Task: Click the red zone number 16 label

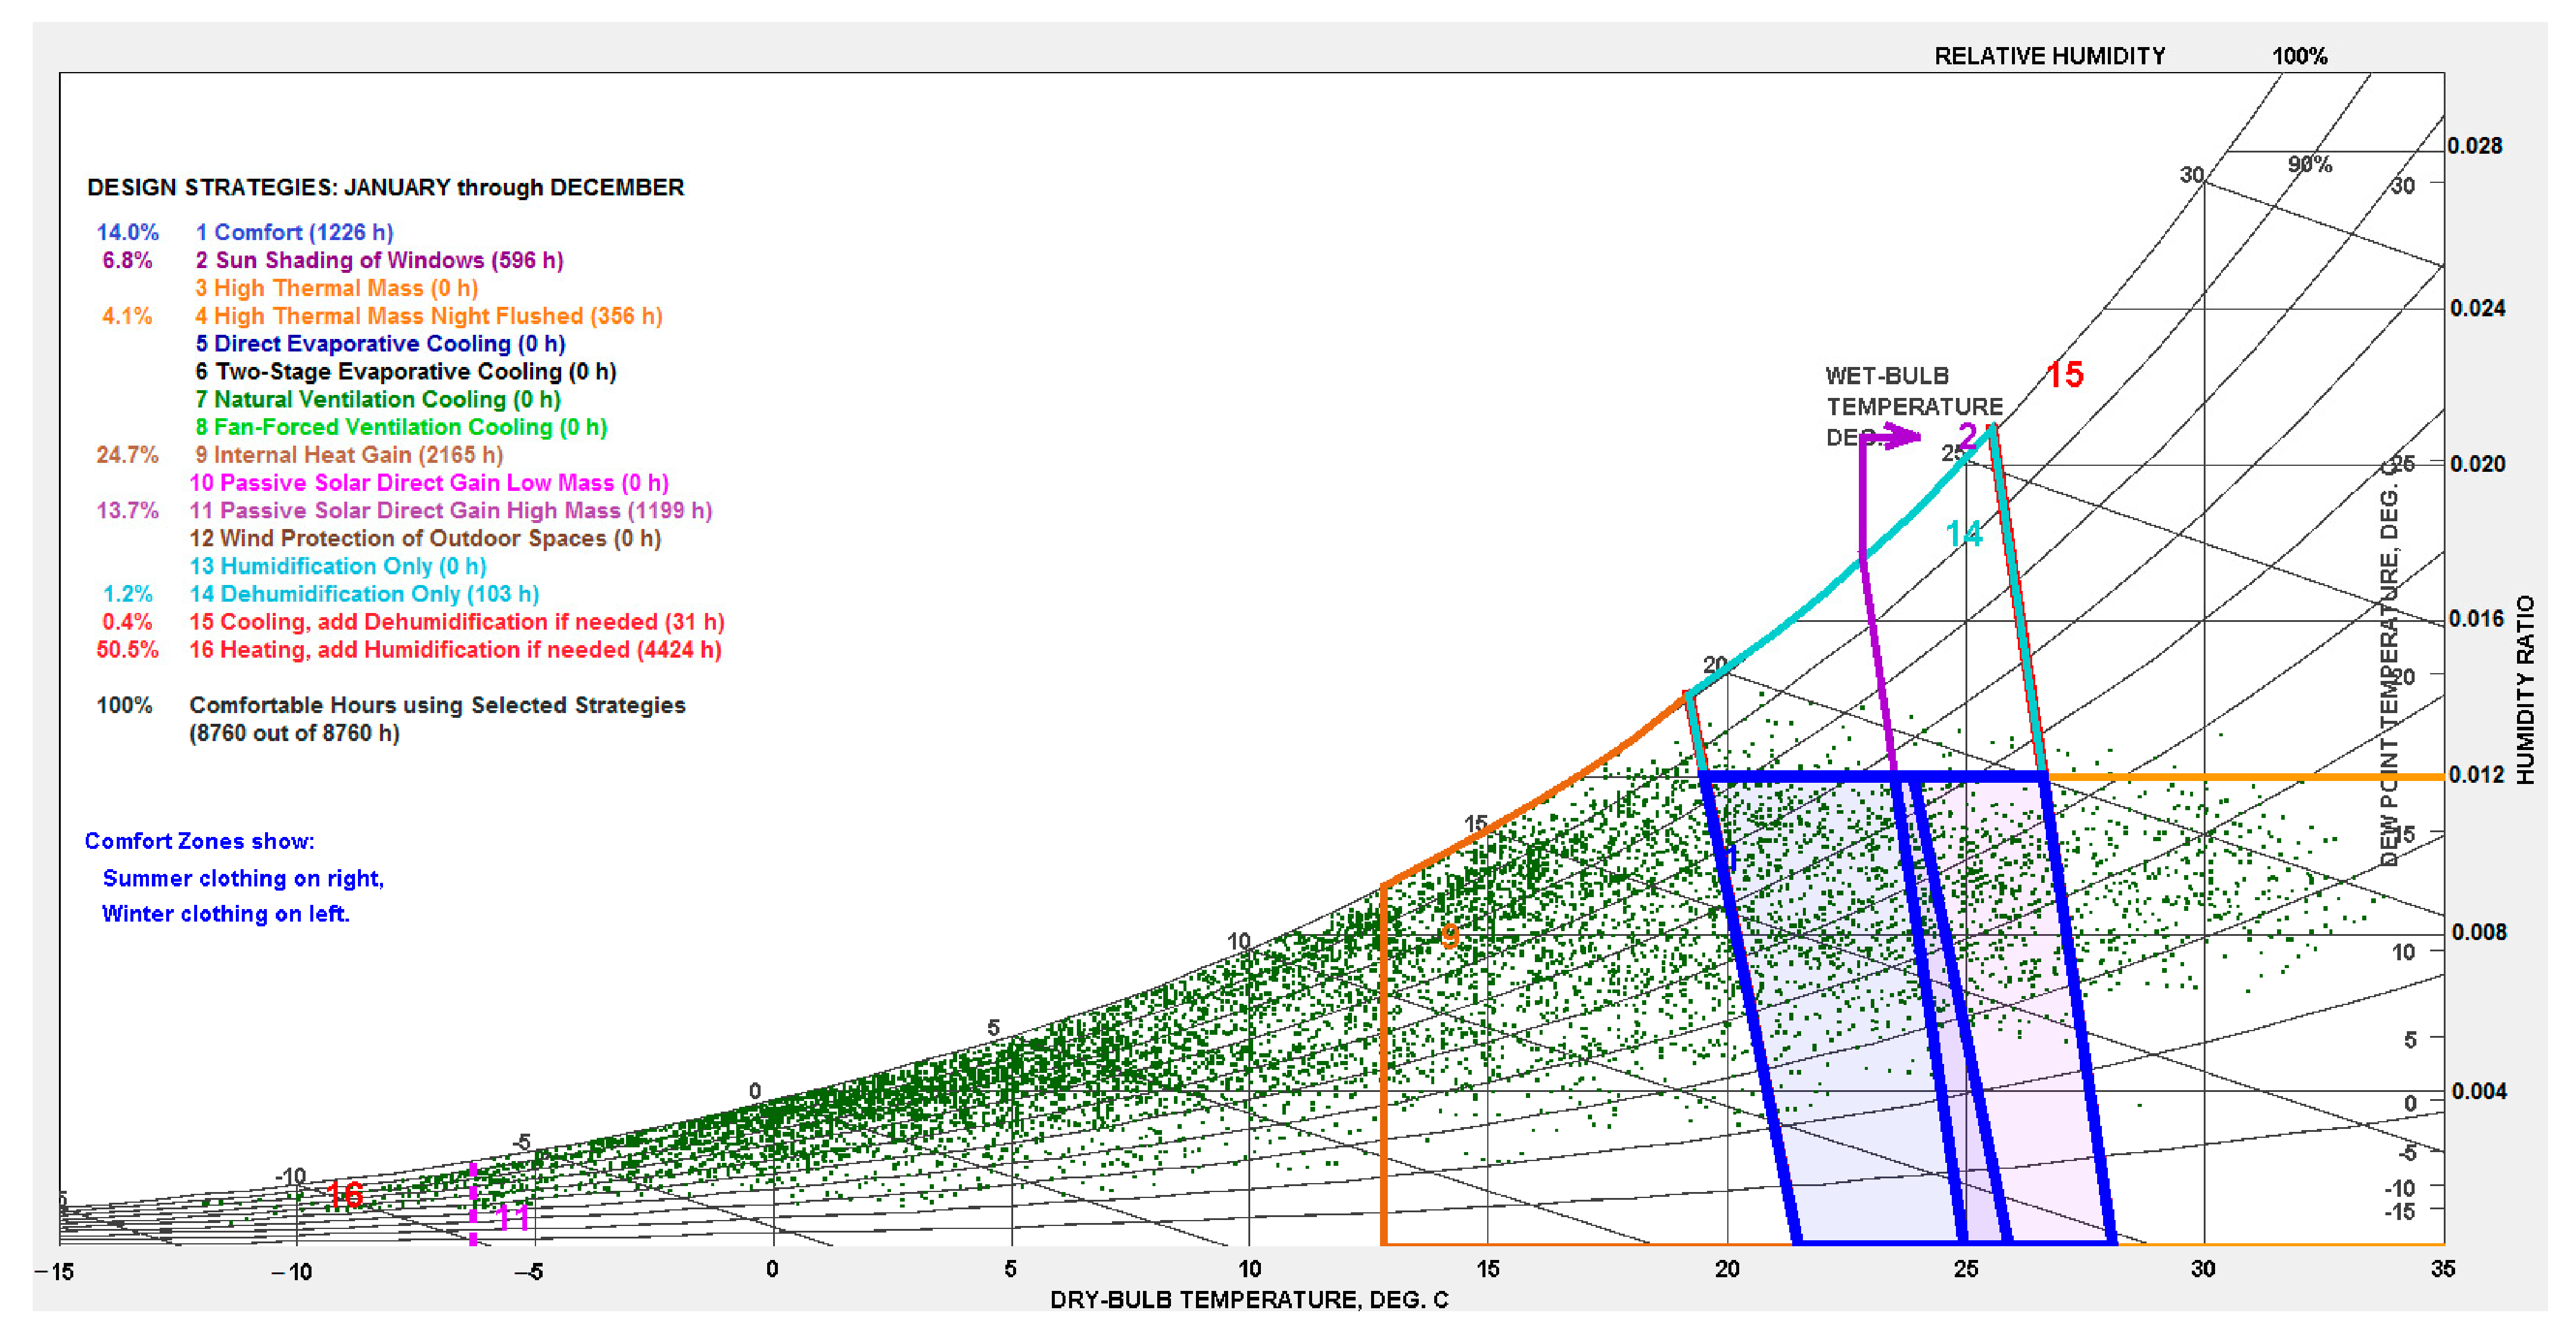Action: click(345, 1194)
